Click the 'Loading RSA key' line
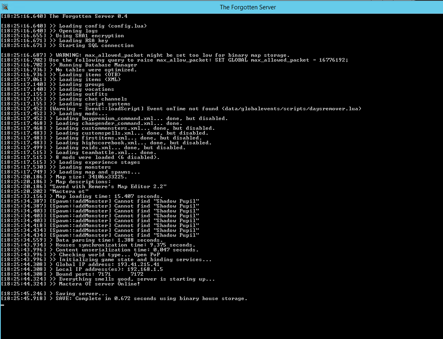This screenshot has width=443, height=339. pyautogui.click(x=54, y=41)
